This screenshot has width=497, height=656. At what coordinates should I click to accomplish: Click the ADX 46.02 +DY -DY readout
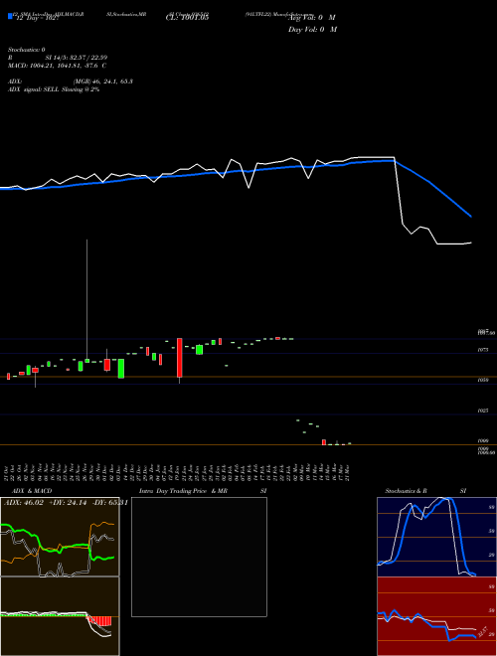(66, 503)
